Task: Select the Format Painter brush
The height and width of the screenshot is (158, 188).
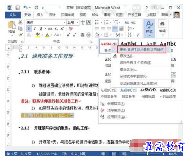Action: pyautogui.click(x=20, y=35)
